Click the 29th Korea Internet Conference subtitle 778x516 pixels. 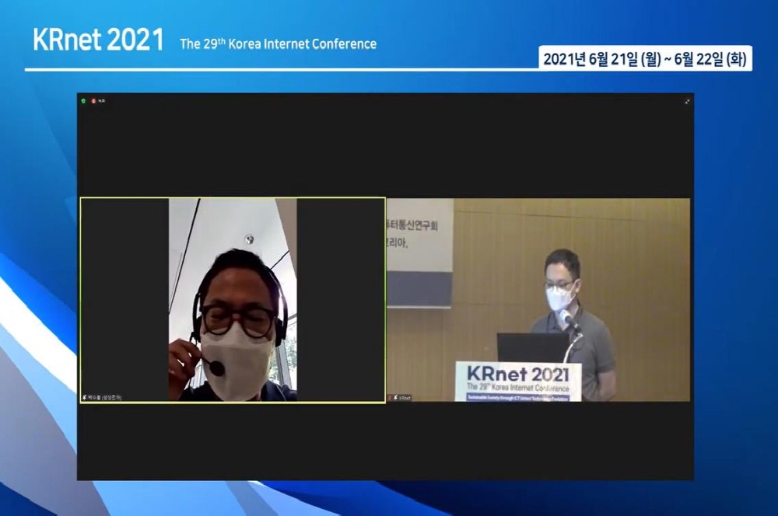click(x=278, y=44)
